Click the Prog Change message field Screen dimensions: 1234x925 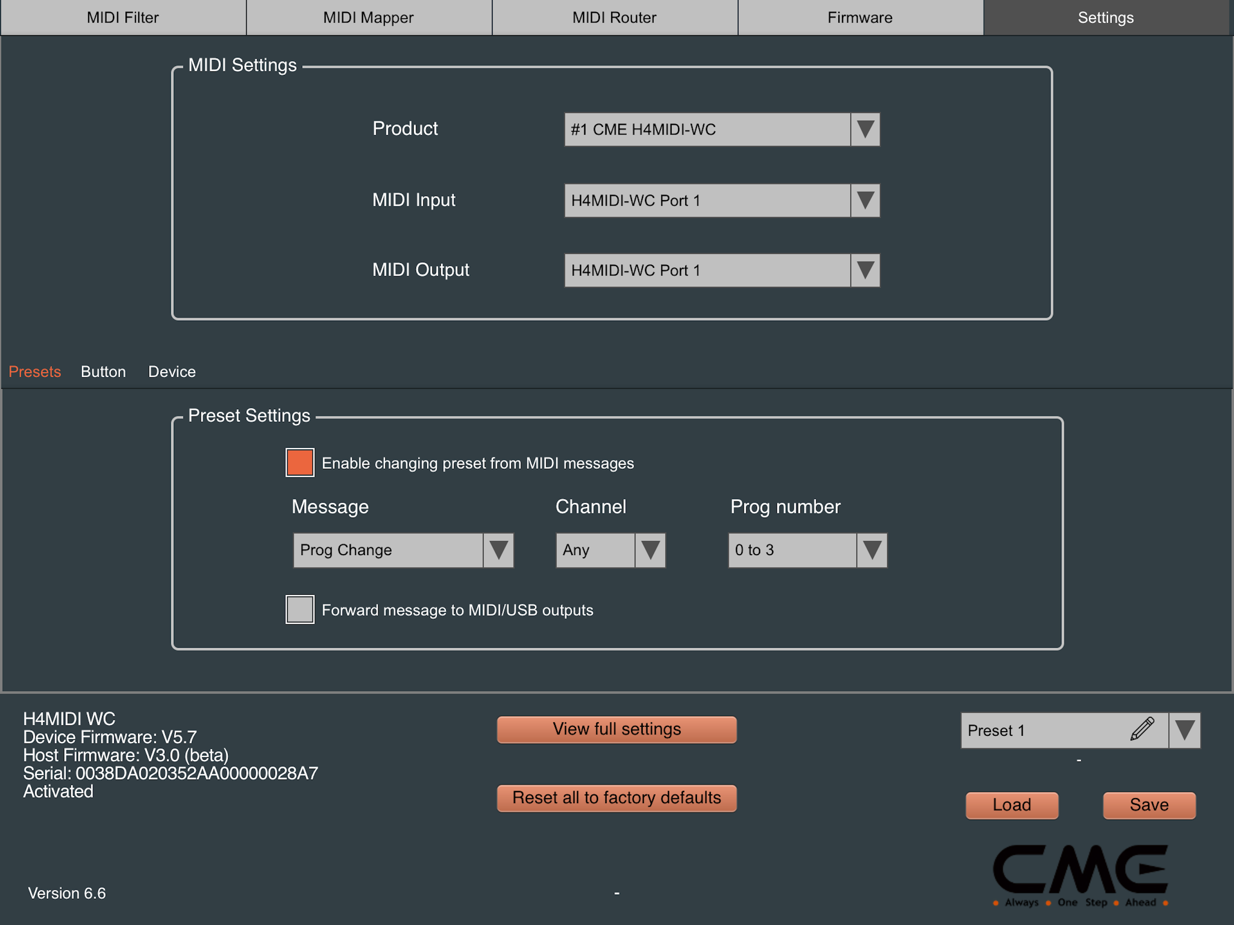click(388, 550)
